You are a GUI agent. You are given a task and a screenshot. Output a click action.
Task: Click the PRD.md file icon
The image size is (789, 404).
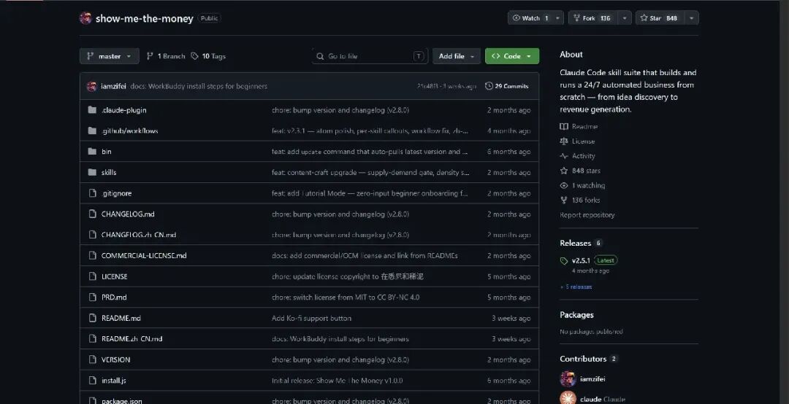click(x=92, y=298)
